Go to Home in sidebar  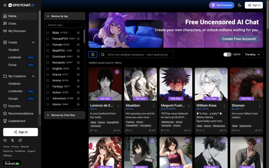pos(19,16)
